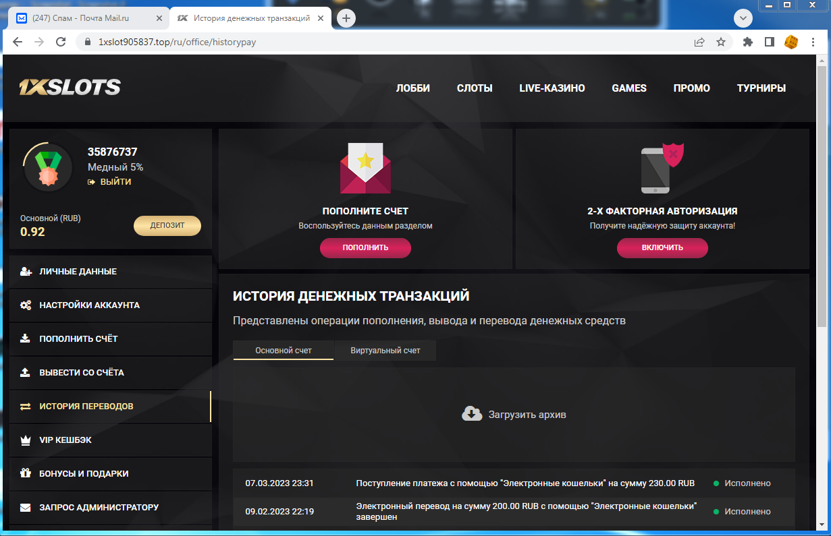Open the ЛОББИ menu
The height and width of the screenshot is (536, 831).
(413, 88)
